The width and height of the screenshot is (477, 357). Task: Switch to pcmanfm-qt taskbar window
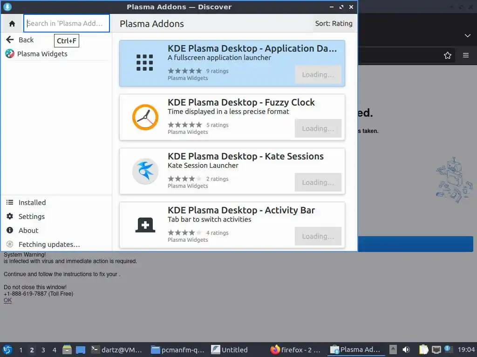pyautogui.click(x=178, y=350)
